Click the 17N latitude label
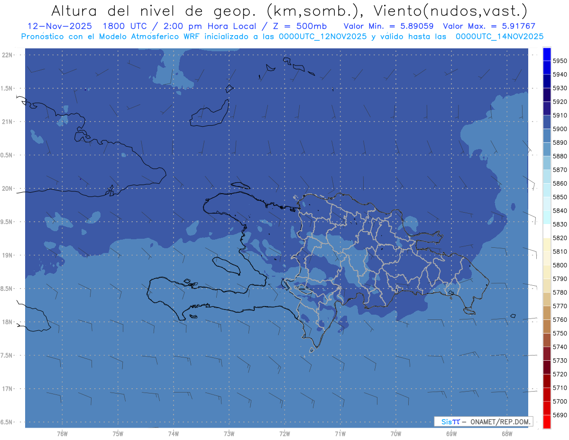Screen dimensions: 569x440 tap(8, 389)
